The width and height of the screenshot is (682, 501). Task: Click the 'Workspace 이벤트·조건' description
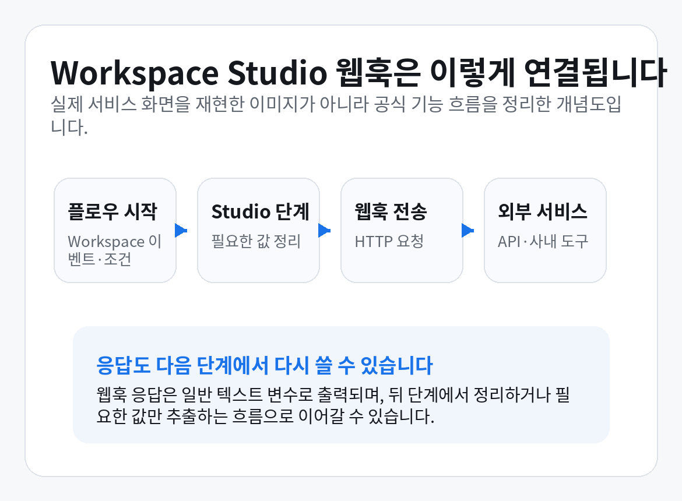point(115,250)
